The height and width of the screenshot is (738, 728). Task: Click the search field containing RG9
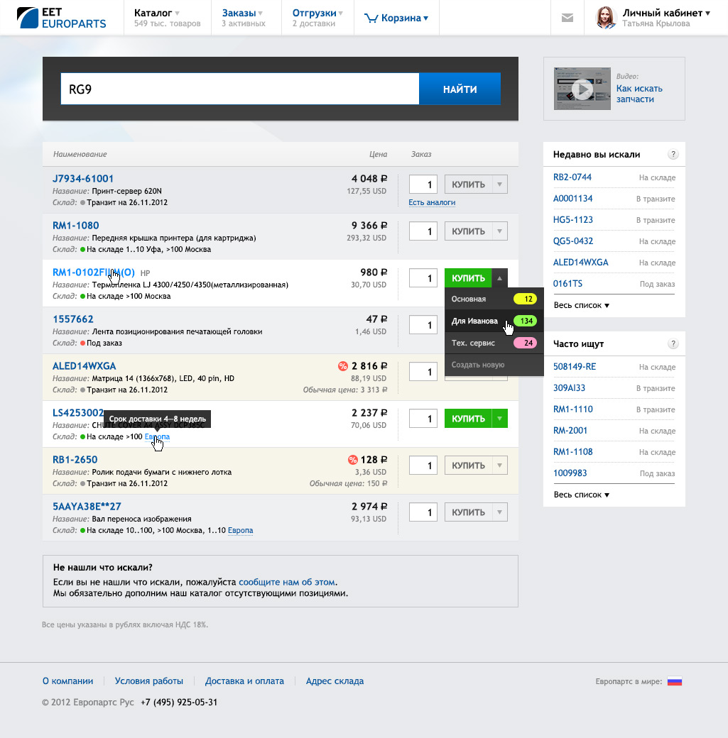click(239, 89)
